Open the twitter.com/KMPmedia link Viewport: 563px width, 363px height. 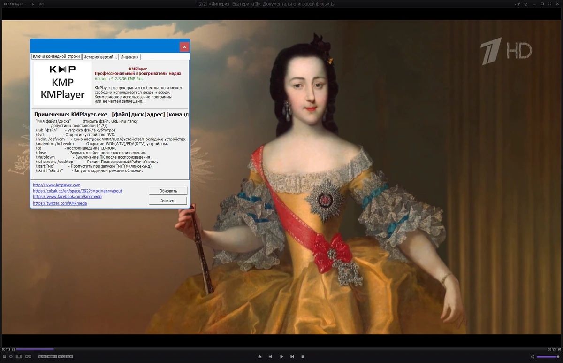pyautogui.click(x=60, y=203)
